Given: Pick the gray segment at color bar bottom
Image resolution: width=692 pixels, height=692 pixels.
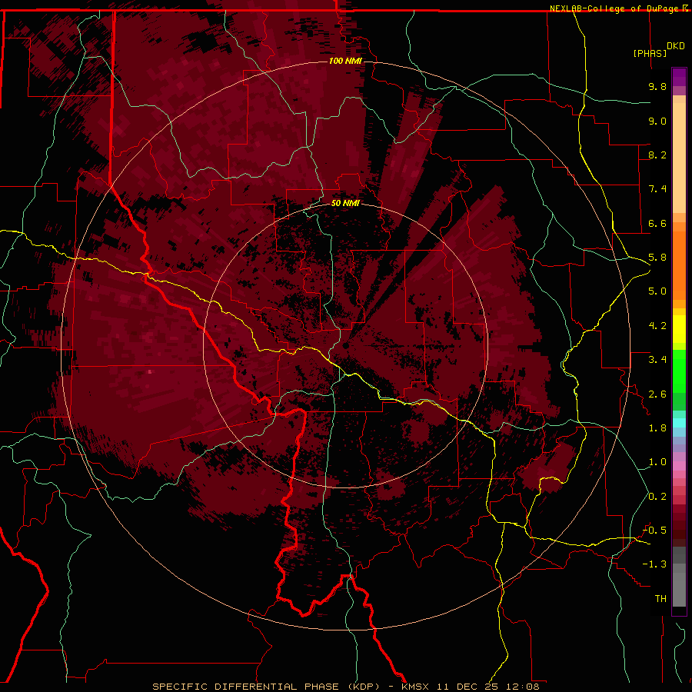Looking at the screenshot, I should coord(679,589).
